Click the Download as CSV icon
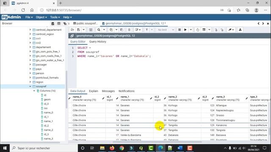 pyautogui.click(x=240, y=30)
